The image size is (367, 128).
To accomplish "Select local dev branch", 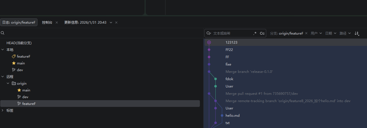I will point(20,70).
